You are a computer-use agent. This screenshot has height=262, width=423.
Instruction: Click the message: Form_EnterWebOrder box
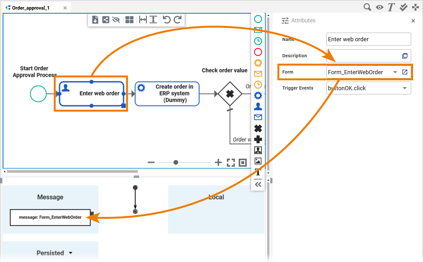tap(50, 217)
